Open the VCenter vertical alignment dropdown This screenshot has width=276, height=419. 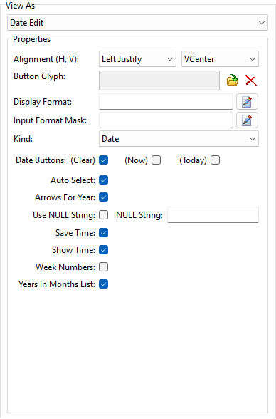(220, 58)
